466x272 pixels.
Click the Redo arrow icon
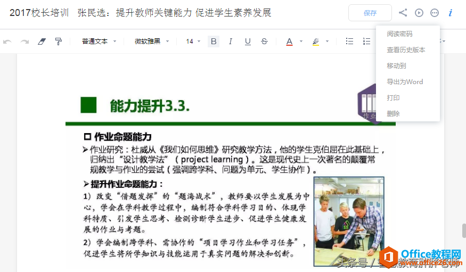(24, 42)
